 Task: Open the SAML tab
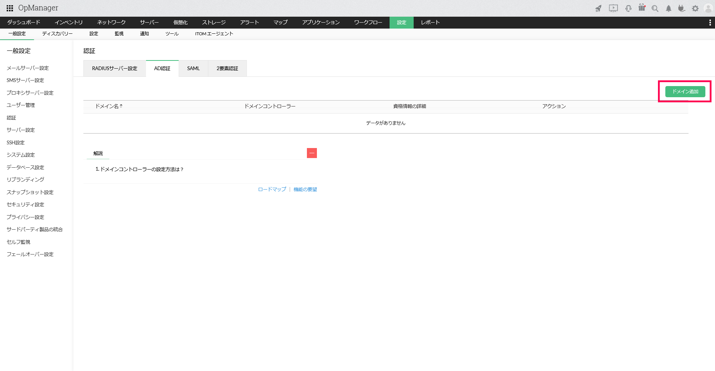[x=193, y=69]
